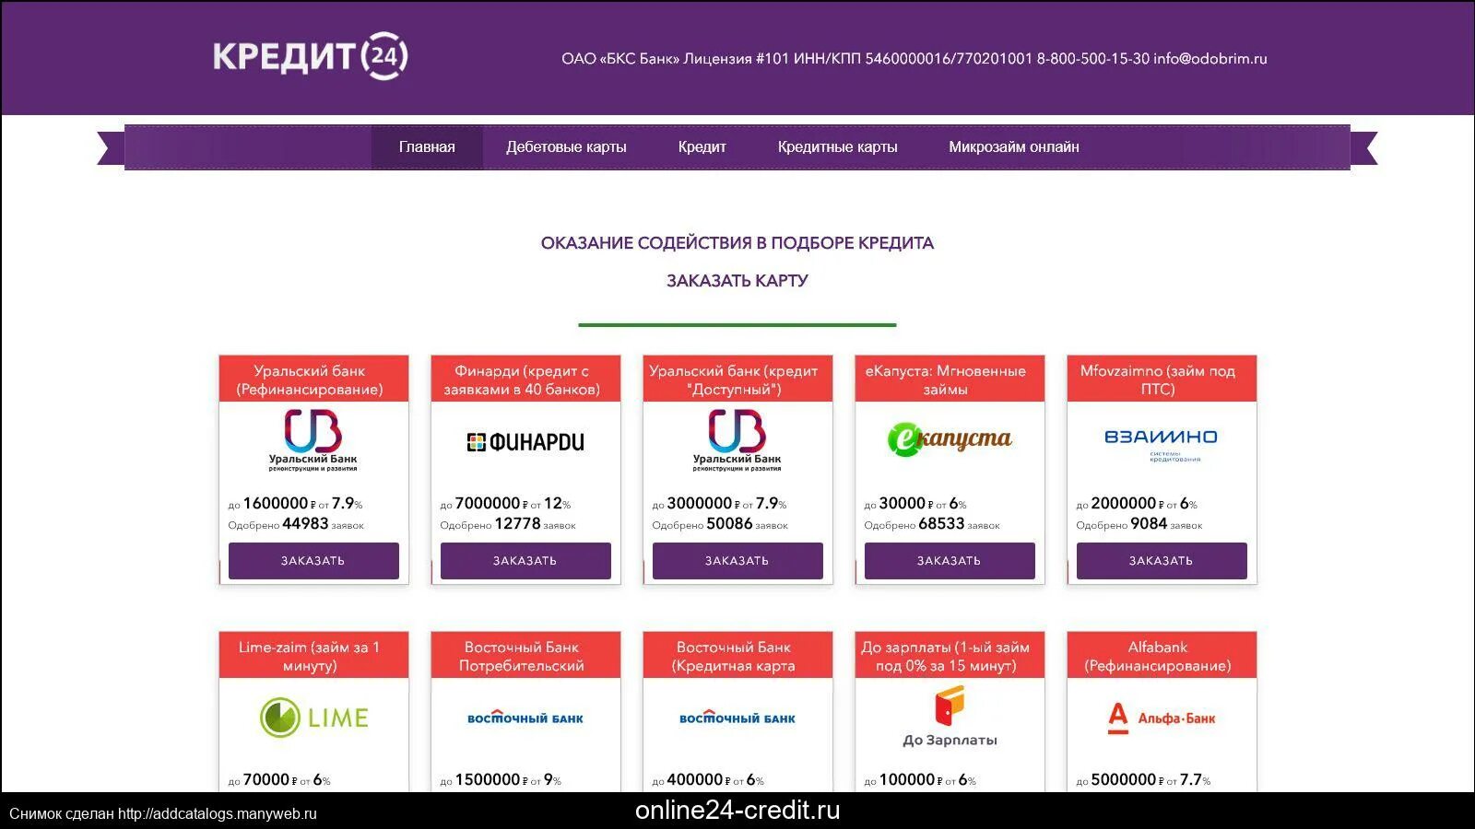Click Заказать under еКапуста offer
Screen dimensions: 1475x829
pyautogui.click(x=950, y=561)
